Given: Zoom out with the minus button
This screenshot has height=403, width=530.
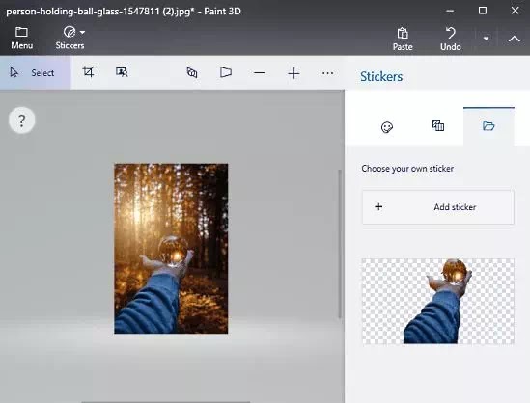Looking at the screenshot, I should point(260,73).
